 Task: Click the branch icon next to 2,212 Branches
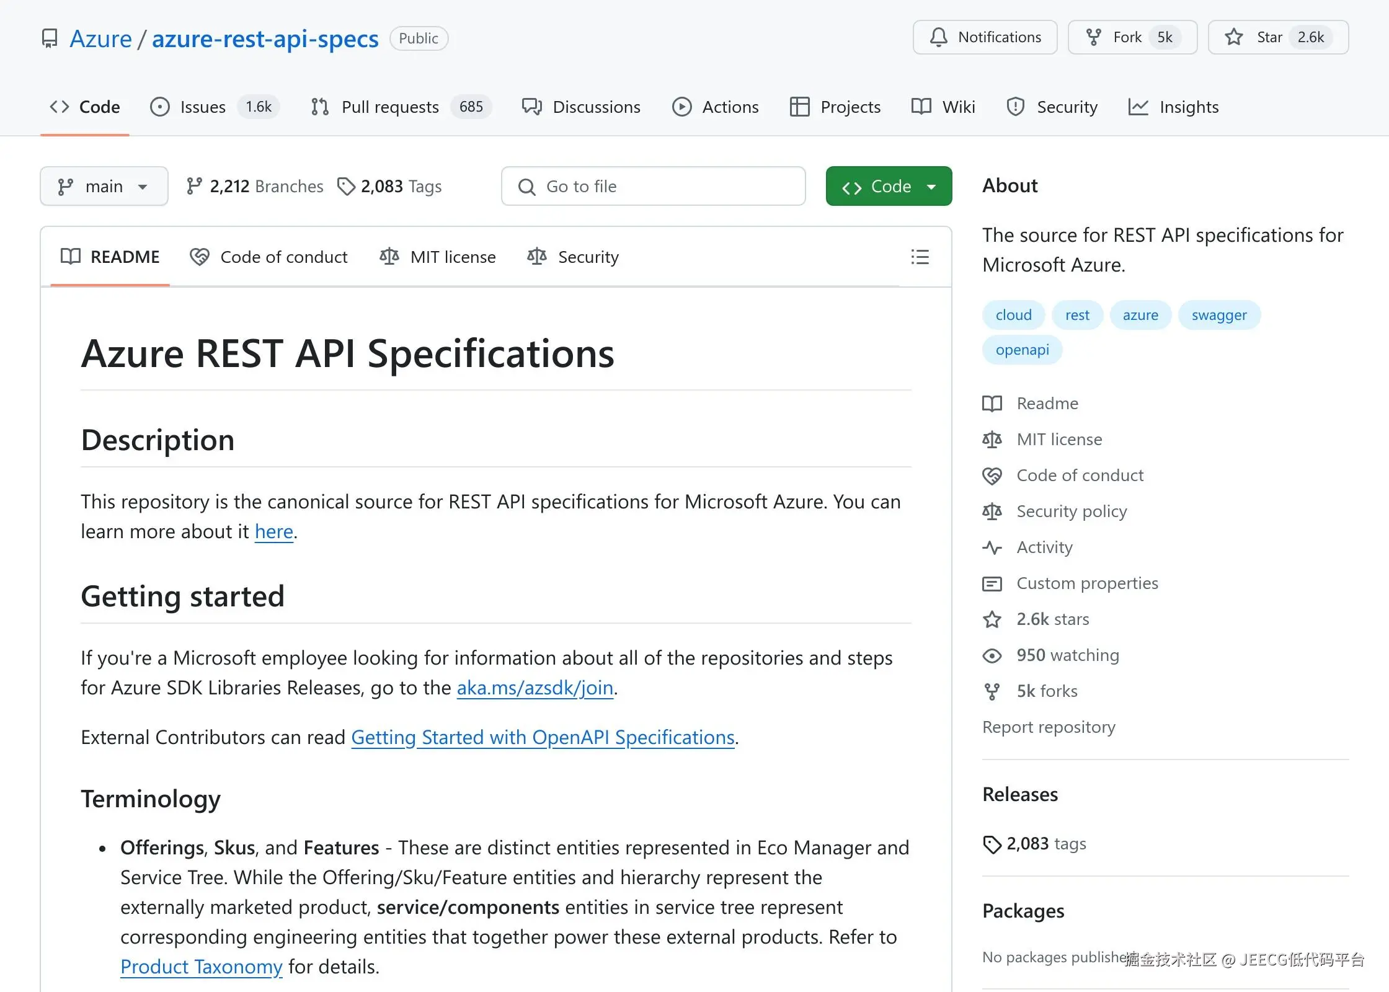click(194, 186)
